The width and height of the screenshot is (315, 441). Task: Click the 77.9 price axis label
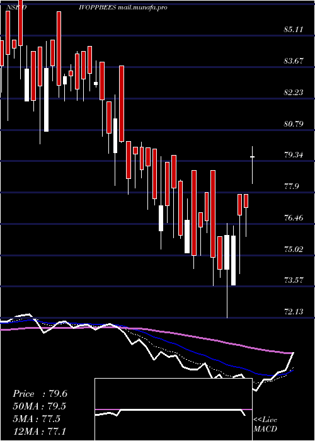click(x=292, y=186)
